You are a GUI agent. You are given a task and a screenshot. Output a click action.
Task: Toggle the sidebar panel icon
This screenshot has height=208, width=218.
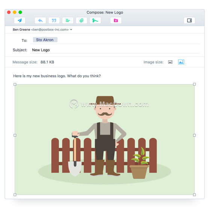[189, 21]
